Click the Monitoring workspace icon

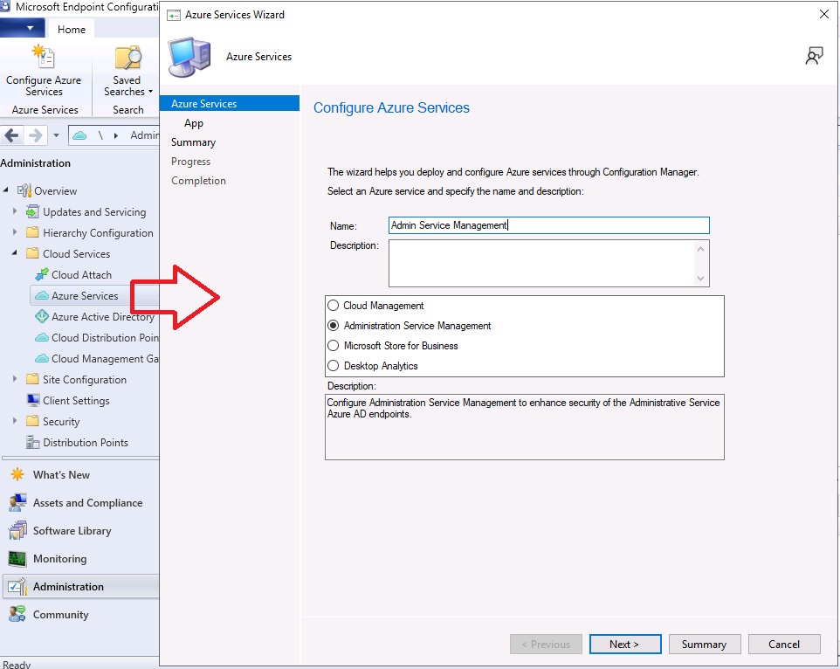pyautogui.click(x=17, y=559)
